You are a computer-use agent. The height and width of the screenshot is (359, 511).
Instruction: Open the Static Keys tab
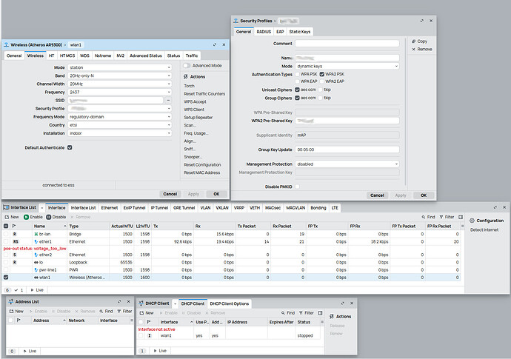tap(300, 32)
